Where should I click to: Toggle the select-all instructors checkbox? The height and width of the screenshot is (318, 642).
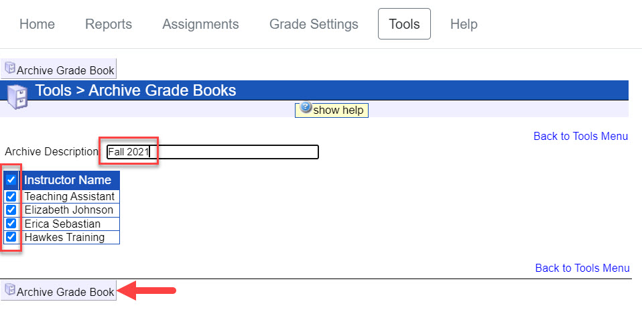[x=11, y=180]
